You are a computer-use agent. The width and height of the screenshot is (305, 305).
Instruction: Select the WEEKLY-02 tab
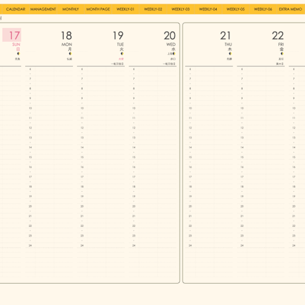(153, 9)
